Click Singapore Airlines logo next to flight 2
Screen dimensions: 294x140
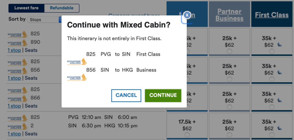coord(18,126)
